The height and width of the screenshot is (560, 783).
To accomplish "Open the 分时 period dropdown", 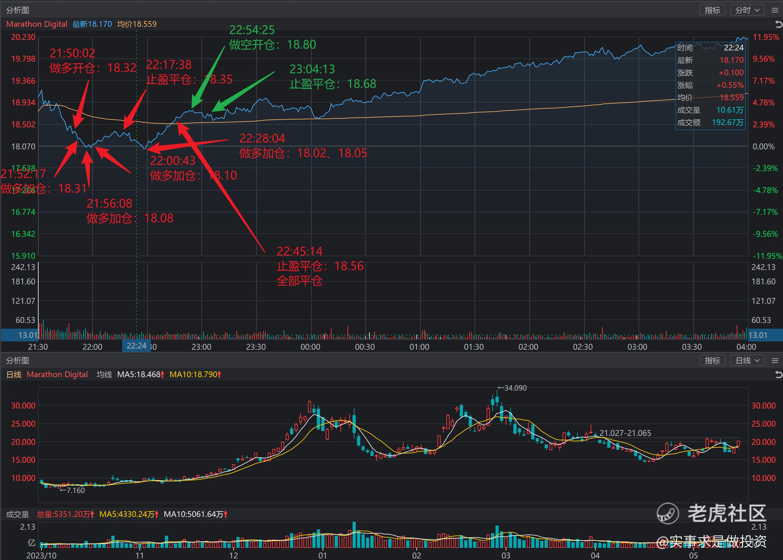I will point(748,10).
